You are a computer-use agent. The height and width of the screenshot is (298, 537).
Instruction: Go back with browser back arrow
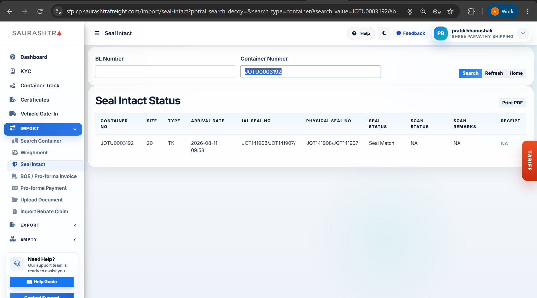click(10, 11)
